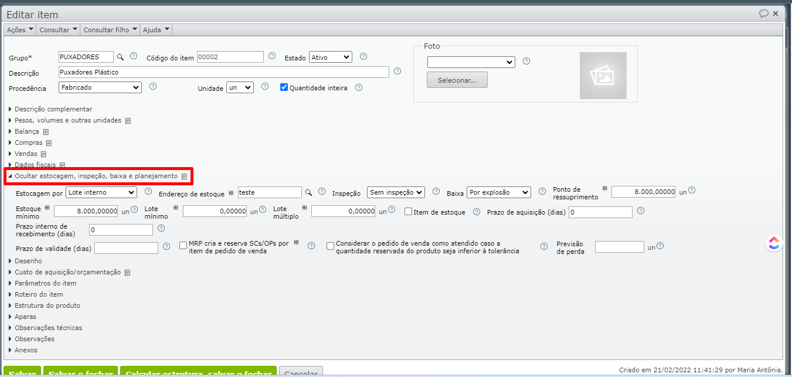Image resolution: width=792 pixels, height=377 pixels.
Task: Click help icon beside Descrição field
Action: pyautogui.click(x=397, y=71)
